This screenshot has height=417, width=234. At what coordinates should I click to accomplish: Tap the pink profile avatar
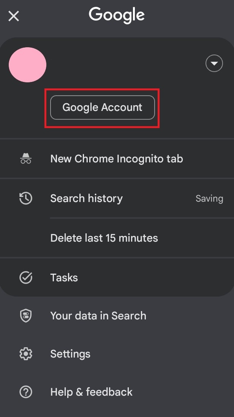click(28, 65)
